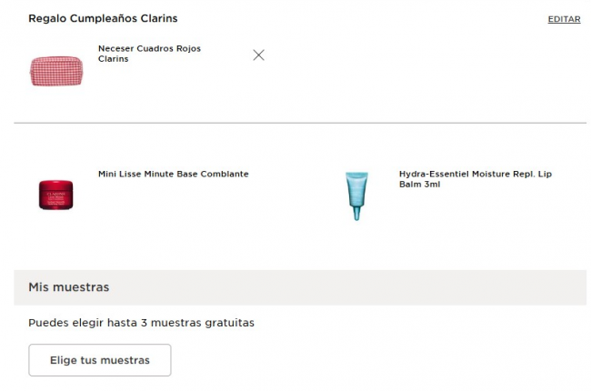Click the Balm 3ml text line
Screen dimensions: 591x391
419,184
